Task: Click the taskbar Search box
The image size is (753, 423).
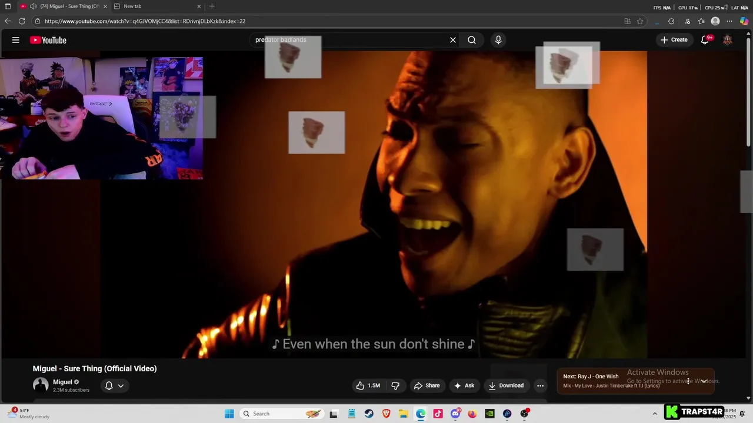Action: [x=282, y=414]
